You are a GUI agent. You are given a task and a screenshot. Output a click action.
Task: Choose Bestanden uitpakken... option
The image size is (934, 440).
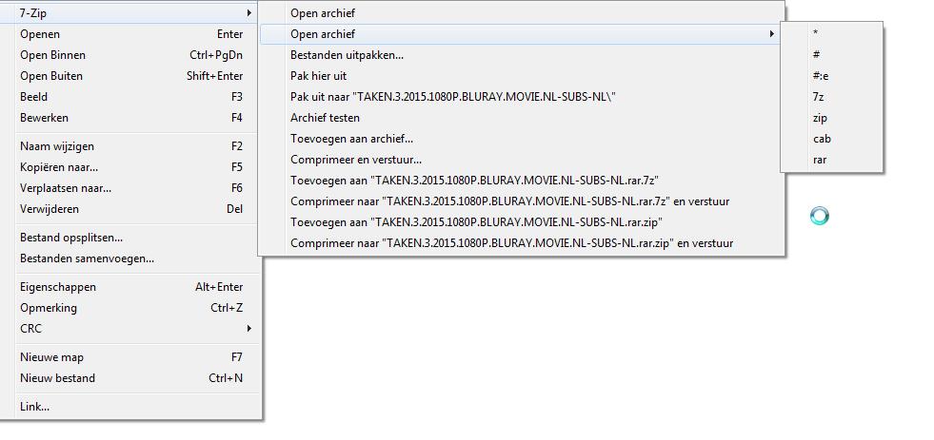(x=521, y=55)
